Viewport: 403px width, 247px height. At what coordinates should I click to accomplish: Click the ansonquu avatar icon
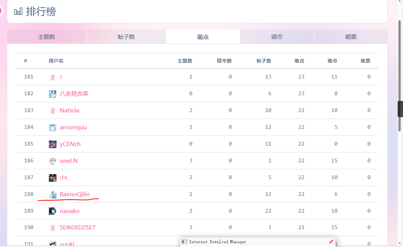click(53, 127)
